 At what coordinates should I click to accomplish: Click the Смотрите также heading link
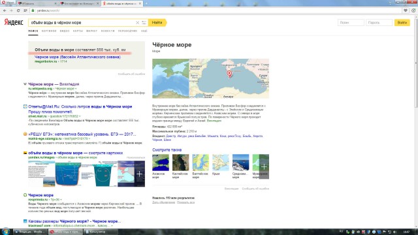(x=167, y=149)
